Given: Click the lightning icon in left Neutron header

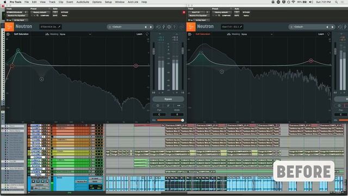Looking at the screenshot, I should coord(164,27).
